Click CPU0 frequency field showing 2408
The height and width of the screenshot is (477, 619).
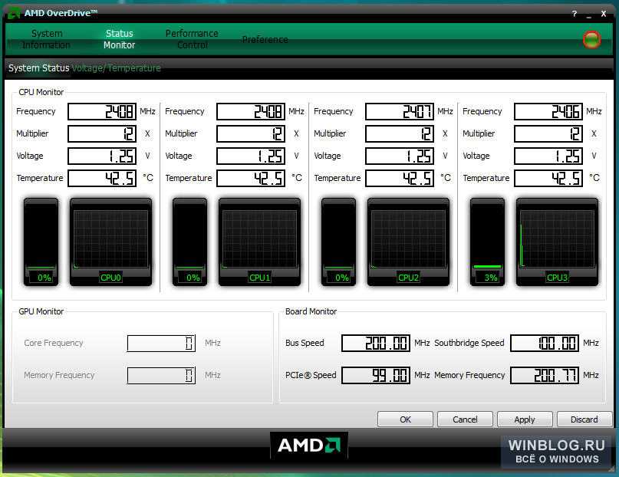click(102, 112)
